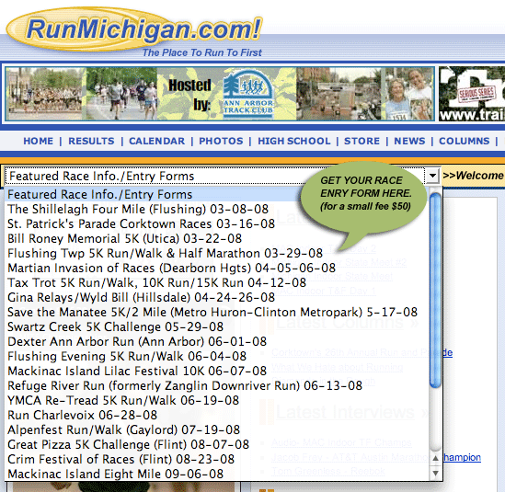Select Save the Manatee 5K/2 Mile option

click(x=216, y=312)
